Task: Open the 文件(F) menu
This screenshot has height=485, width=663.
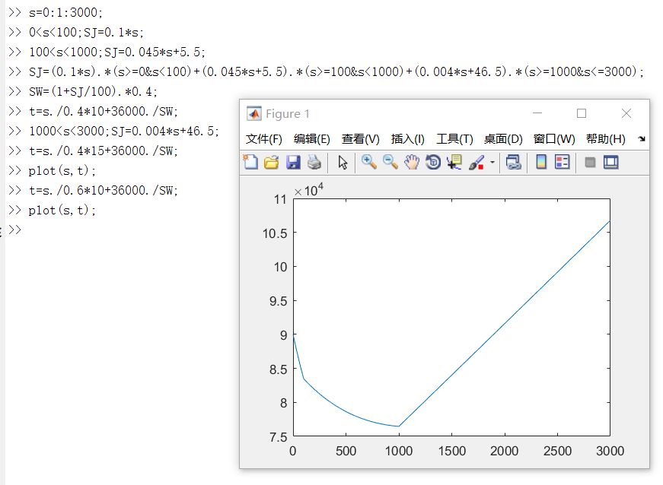Action: 264,139
